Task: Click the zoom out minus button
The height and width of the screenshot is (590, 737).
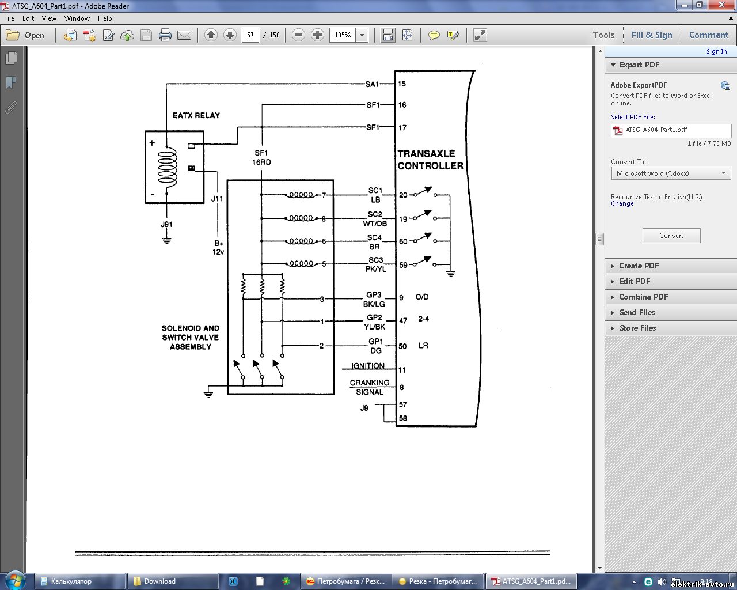Action: pyautogui.click(x=298, y=35)
